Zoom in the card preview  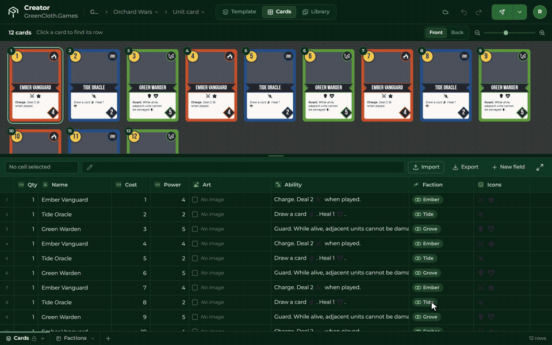(542, 33)
